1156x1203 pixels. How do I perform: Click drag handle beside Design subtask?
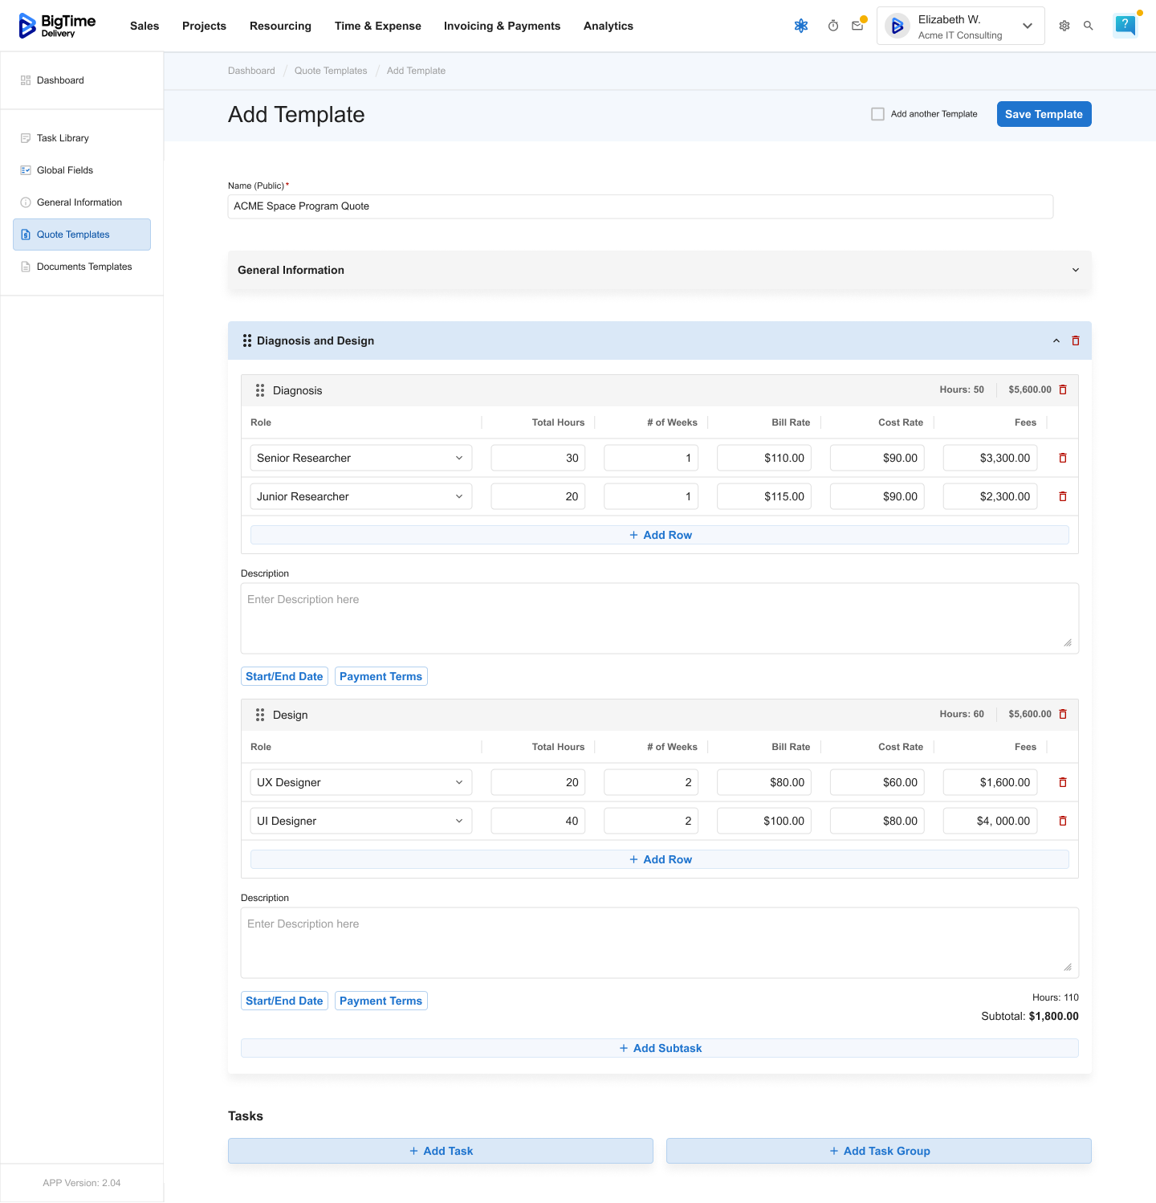260,715
